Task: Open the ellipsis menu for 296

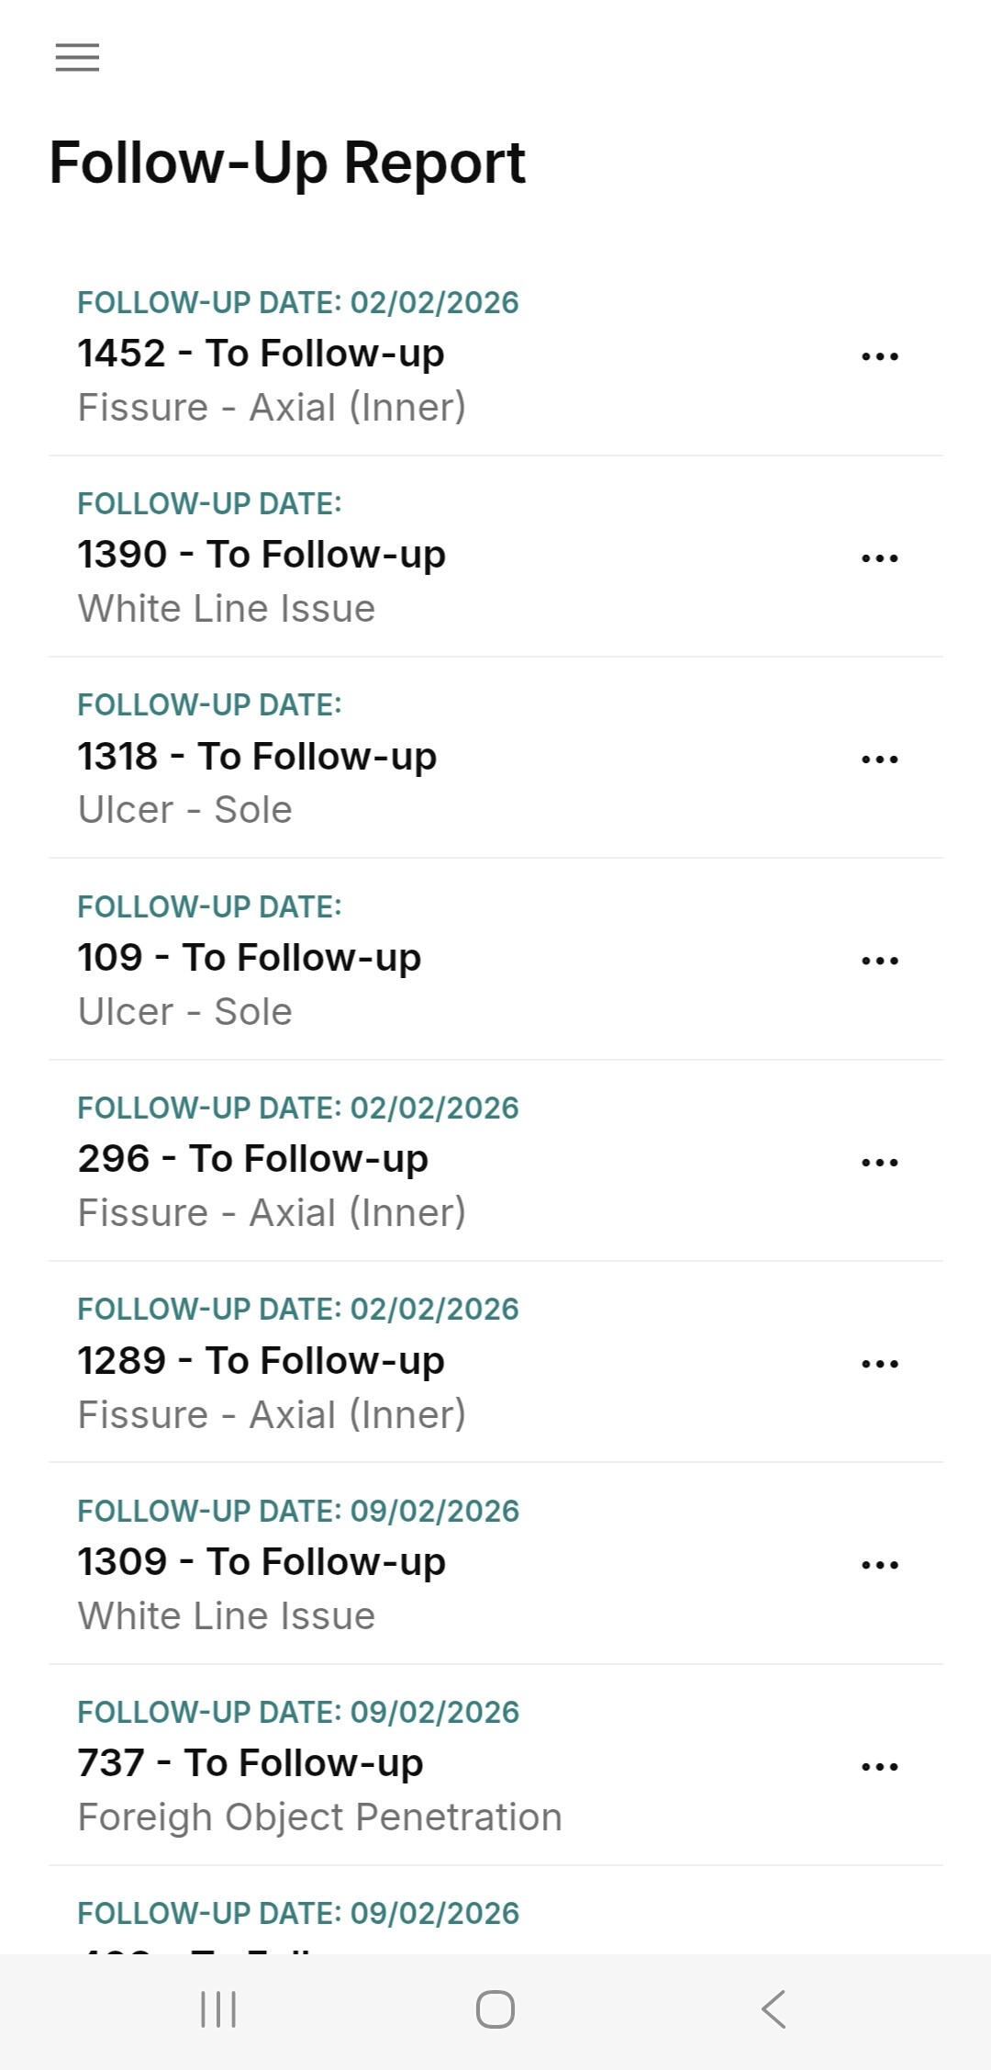Action: click(x=879, y=1162)
